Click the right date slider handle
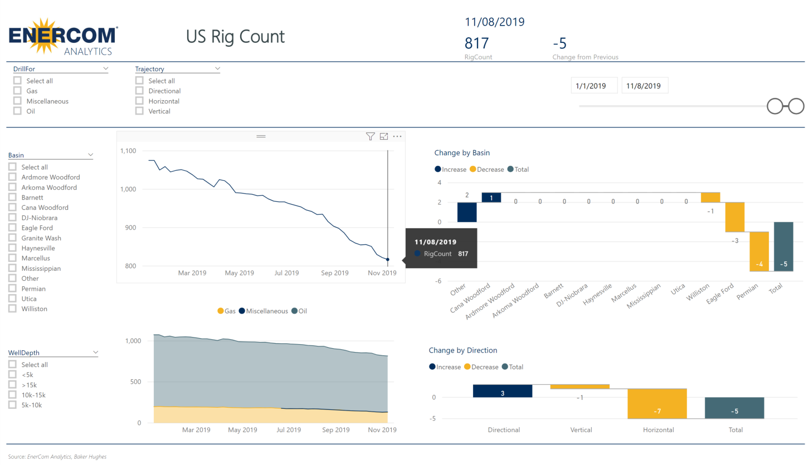Screen dimensions: 809x465 [797, 106]
